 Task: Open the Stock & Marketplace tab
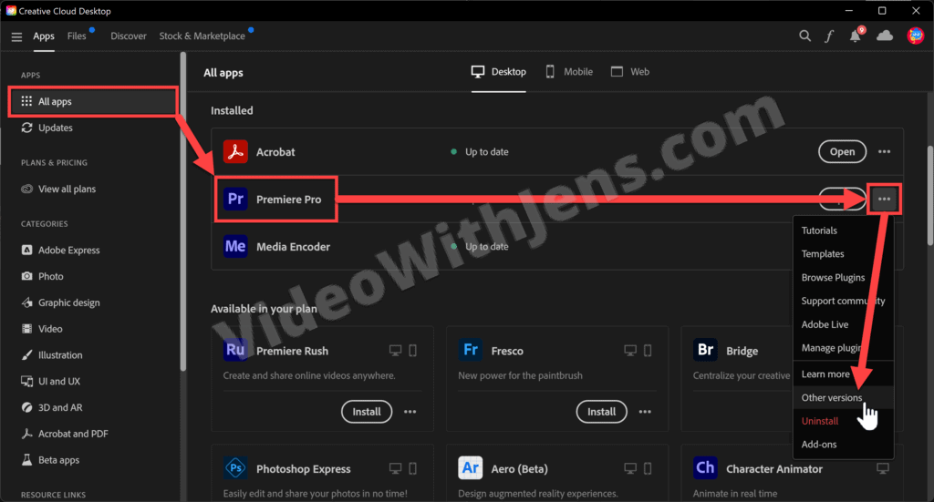point(202,36)
